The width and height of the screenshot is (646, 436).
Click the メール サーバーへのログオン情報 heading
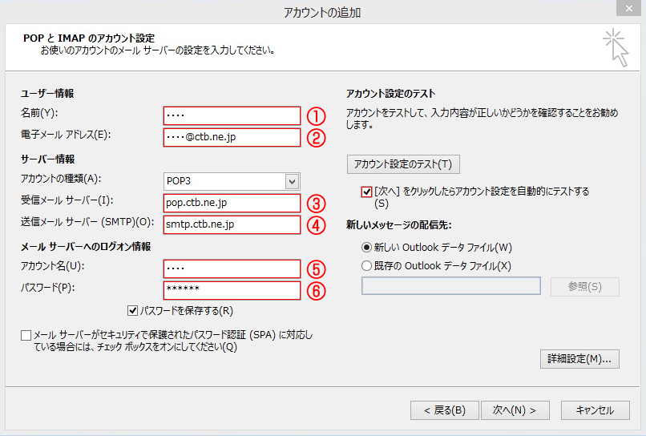(86, 247)
